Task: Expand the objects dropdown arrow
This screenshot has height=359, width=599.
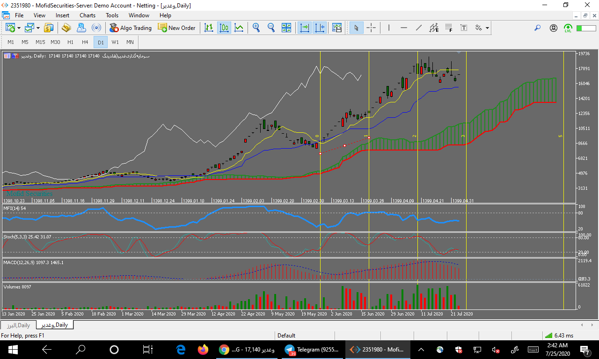Action: click(x=488, y=28)
